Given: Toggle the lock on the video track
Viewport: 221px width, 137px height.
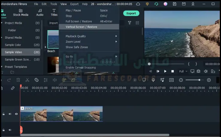Looking at the screenshot, I should pyautogui.click(x=4, y=114).
